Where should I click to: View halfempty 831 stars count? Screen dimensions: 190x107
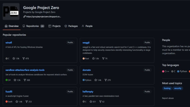94,102
